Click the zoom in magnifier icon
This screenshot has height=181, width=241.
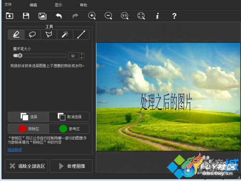pos(92,16)
